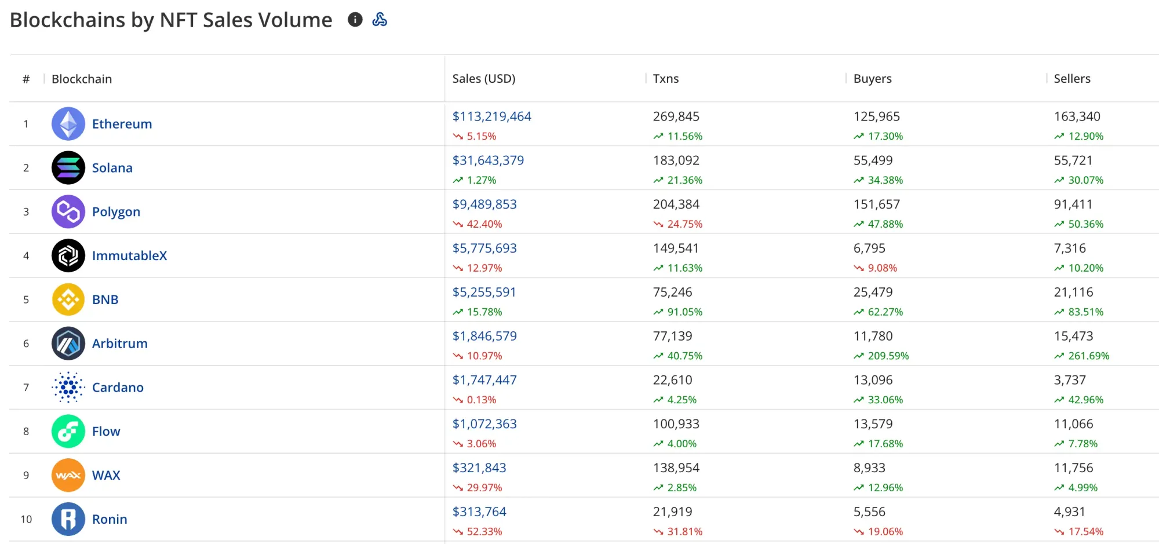The image size is (1159, 544).
Task: Open the ImmutableX blockchain link
Action: 129,255
